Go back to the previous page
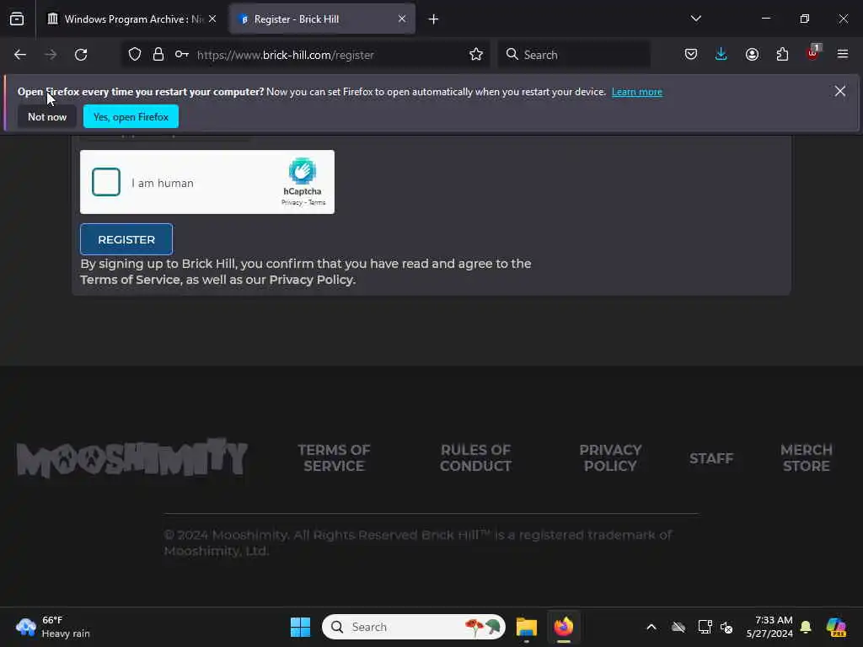This screenshot has width=863, height=647. point(20,55)
